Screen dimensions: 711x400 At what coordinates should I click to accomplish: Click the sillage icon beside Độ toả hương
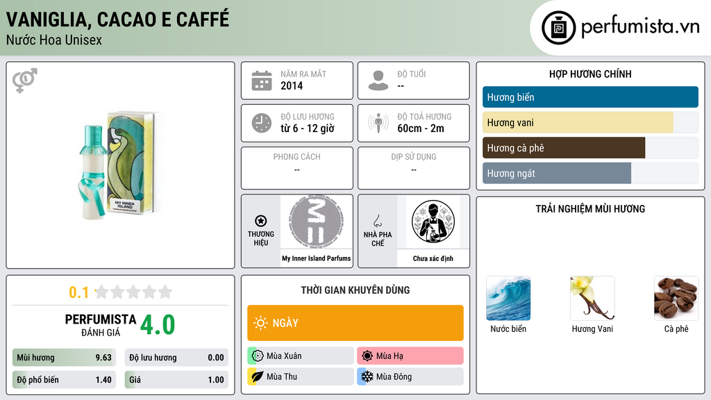point(378,123)
